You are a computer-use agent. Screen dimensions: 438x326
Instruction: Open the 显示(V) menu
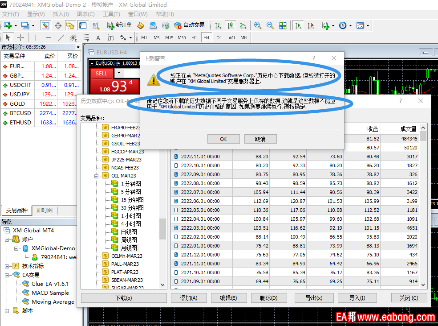[36, 14]
